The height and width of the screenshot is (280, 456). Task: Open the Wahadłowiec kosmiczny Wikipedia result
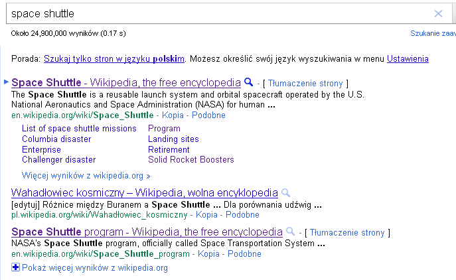(x=144, y=193)
